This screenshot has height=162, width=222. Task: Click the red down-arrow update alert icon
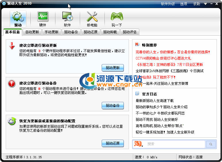pos(12,46)
